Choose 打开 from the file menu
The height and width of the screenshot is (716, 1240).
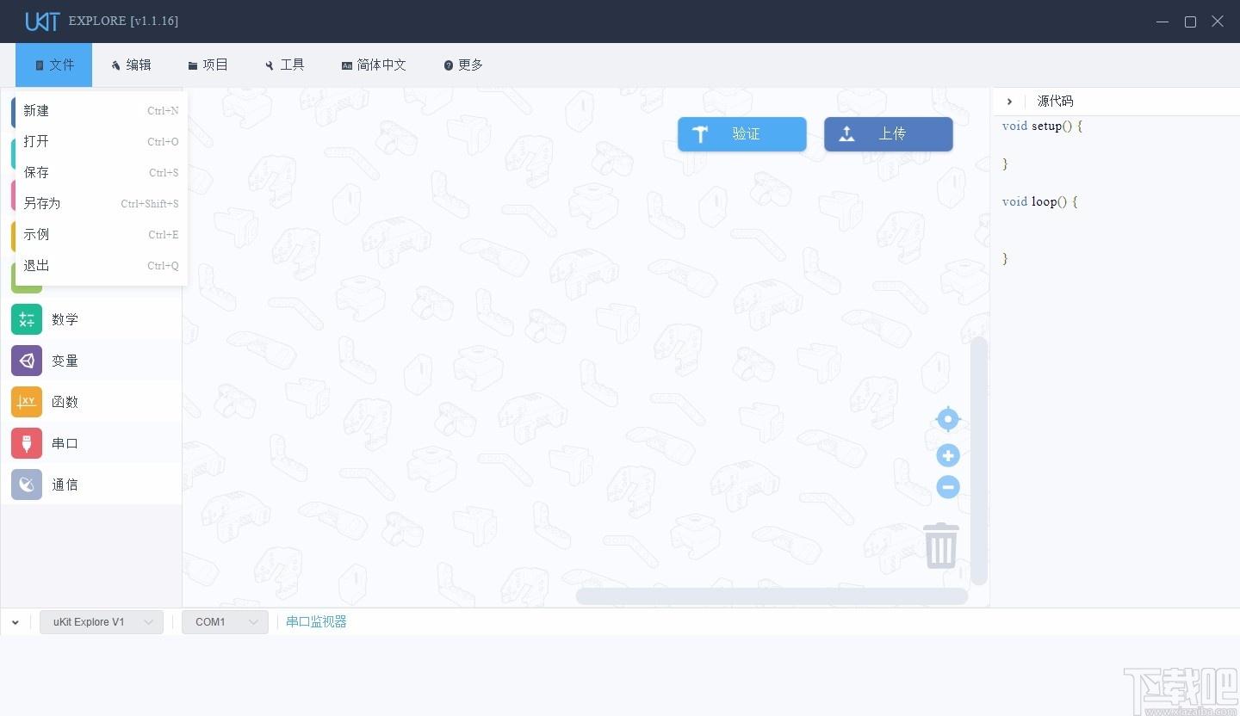pyautogui.click(x=102, y=142)
